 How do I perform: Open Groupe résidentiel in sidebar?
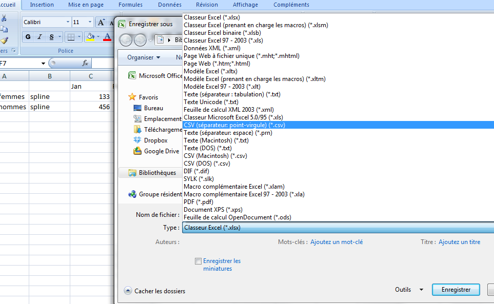click(x=155, y=194)
